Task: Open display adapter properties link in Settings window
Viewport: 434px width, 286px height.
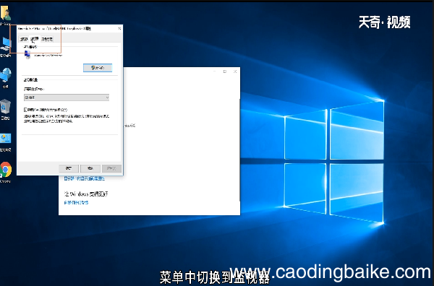Action: pyautogui.click(x=85, y=178)
